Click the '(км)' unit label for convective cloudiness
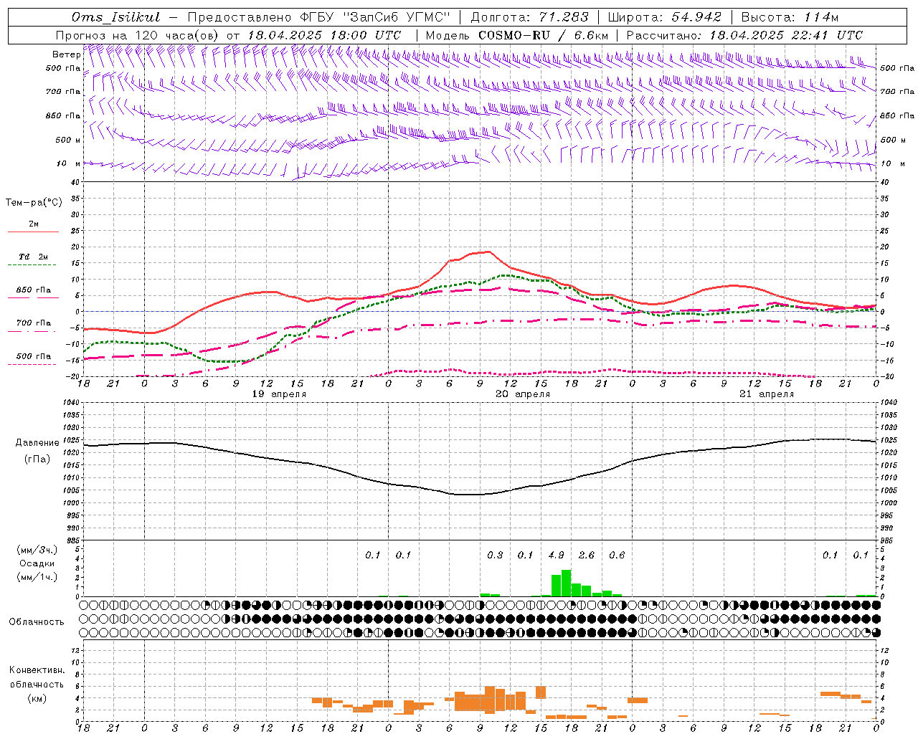The width and height of the screenshot is (918, 734). coord(37,697)
